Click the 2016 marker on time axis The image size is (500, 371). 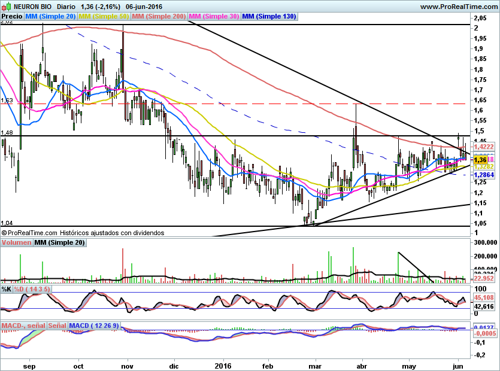point(223,365)
